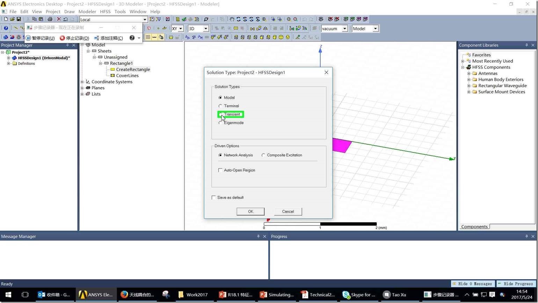
Task: Switch to the Components tab
Action: tap(474, 227)
